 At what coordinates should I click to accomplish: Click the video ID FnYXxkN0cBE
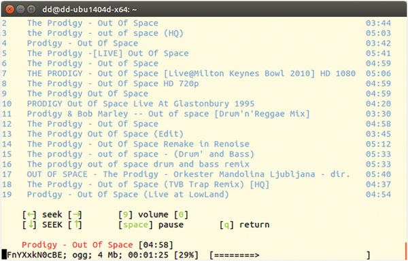[35, 255]
